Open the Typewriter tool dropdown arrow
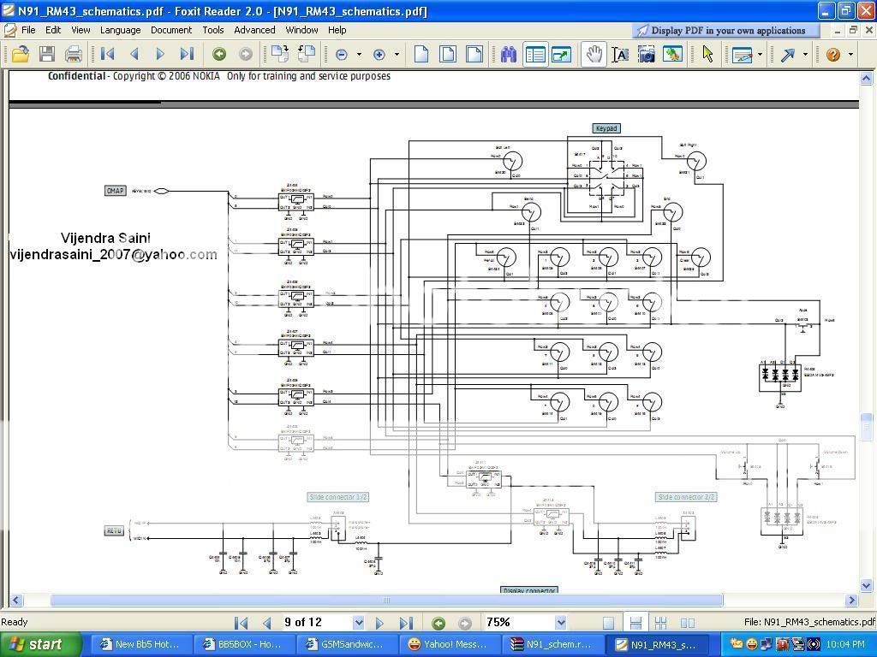This screenshot has width=877, height=657. pos(761,54)
